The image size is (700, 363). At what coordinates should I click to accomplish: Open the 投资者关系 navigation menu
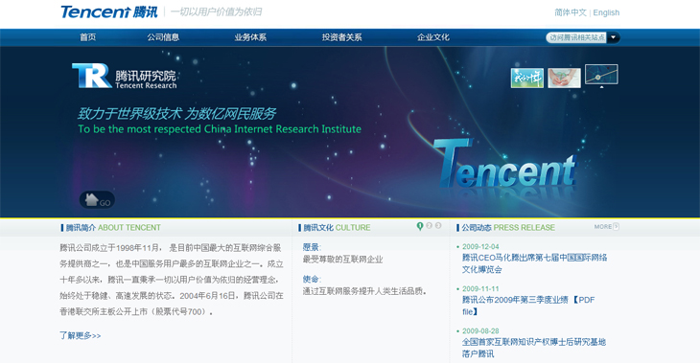pyautogui.click(x=342, y=37)
